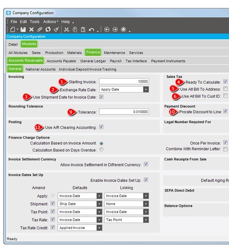The height and width of the screenshot is (249, 229).
Task: Switch to the Accounts Payable tab
Action: coord(61,61)
